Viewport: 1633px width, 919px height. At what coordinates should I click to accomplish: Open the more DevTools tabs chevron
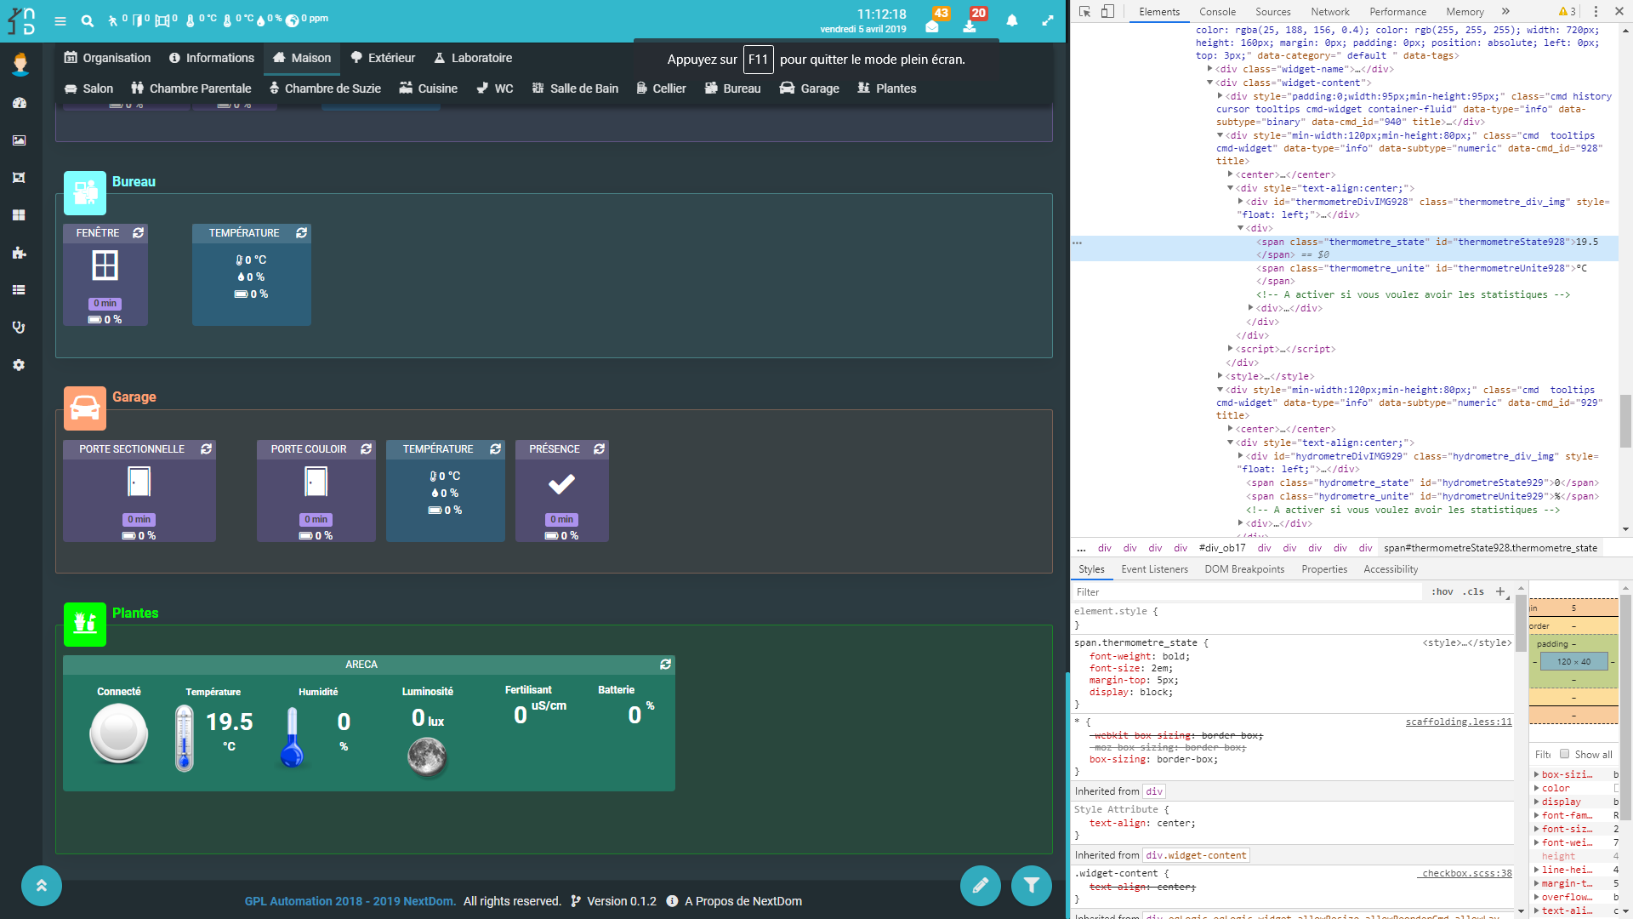click(1505, 12)
